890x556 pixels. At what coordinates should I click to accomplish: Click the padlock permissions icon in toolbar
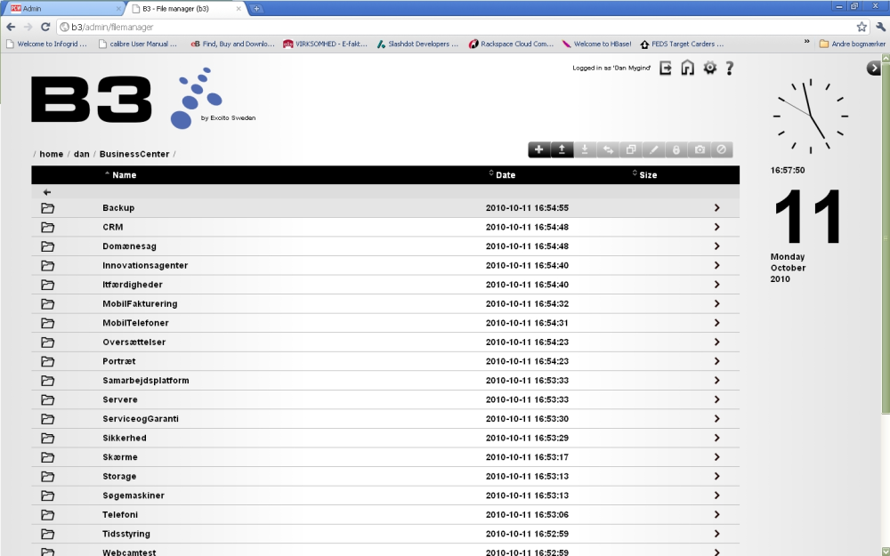[x=676, y=149]
